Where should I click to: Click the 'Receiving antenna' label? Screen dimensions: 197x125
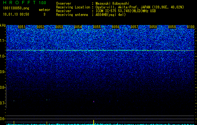72,15
